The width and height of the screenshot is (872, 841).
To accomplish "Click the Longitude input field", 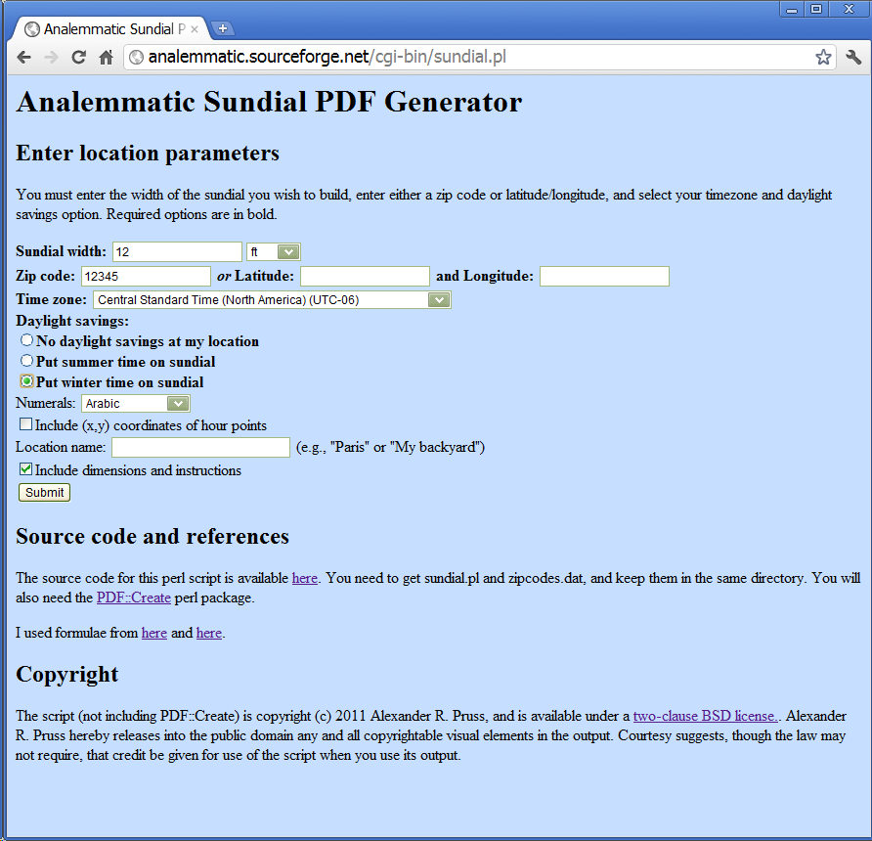I will (604, 276).
